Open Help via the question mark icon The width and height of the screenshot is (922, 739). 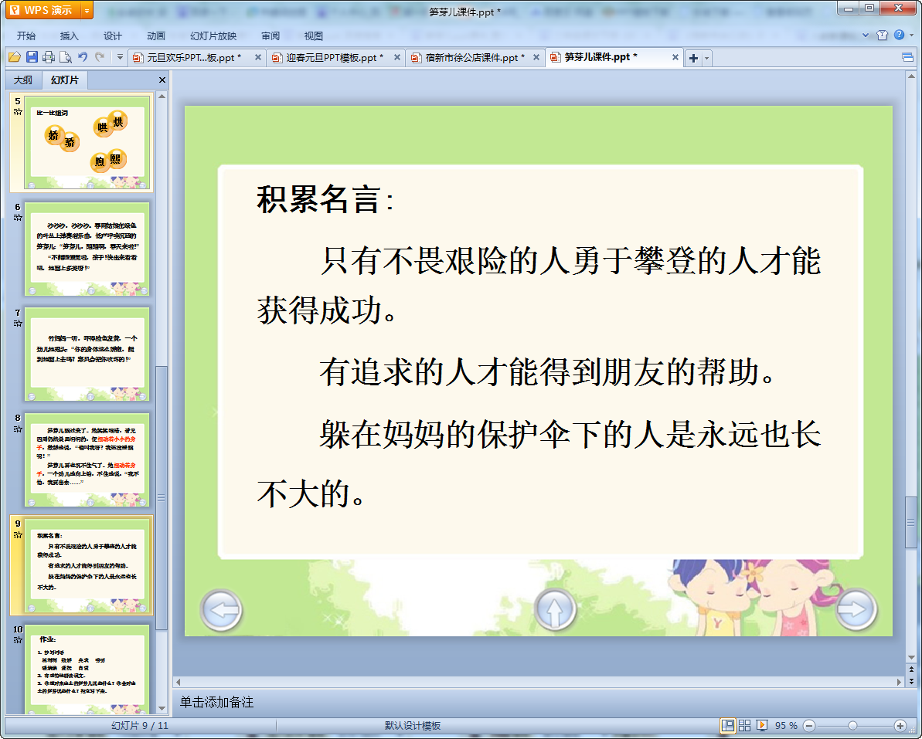899,35
